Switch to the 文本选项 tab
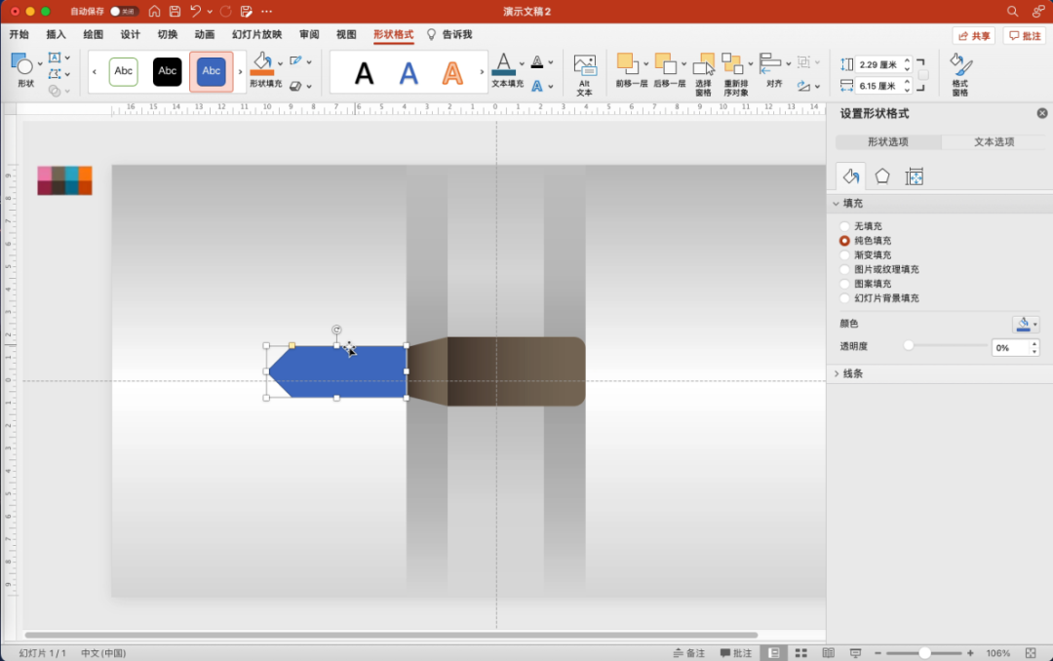 [994, 142]
